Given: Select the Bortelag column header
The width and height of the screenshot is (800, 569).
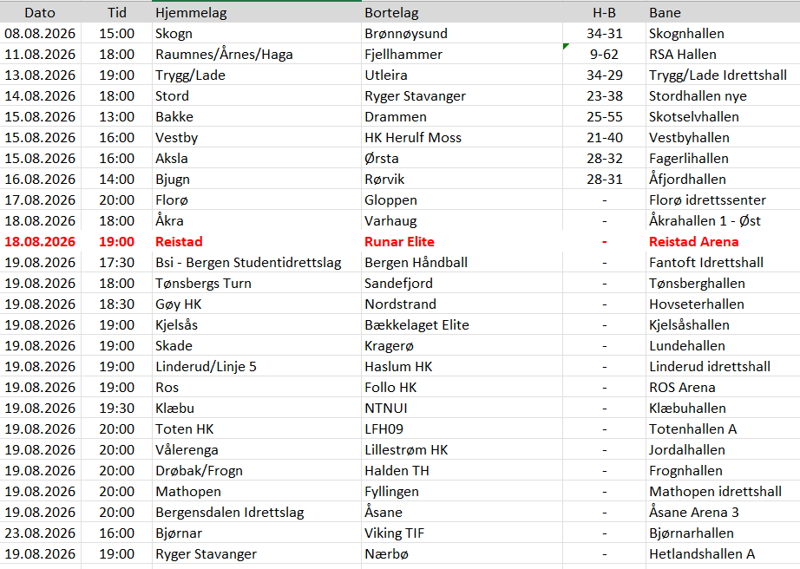Looking at the screenshot, I should pos(462,12).
